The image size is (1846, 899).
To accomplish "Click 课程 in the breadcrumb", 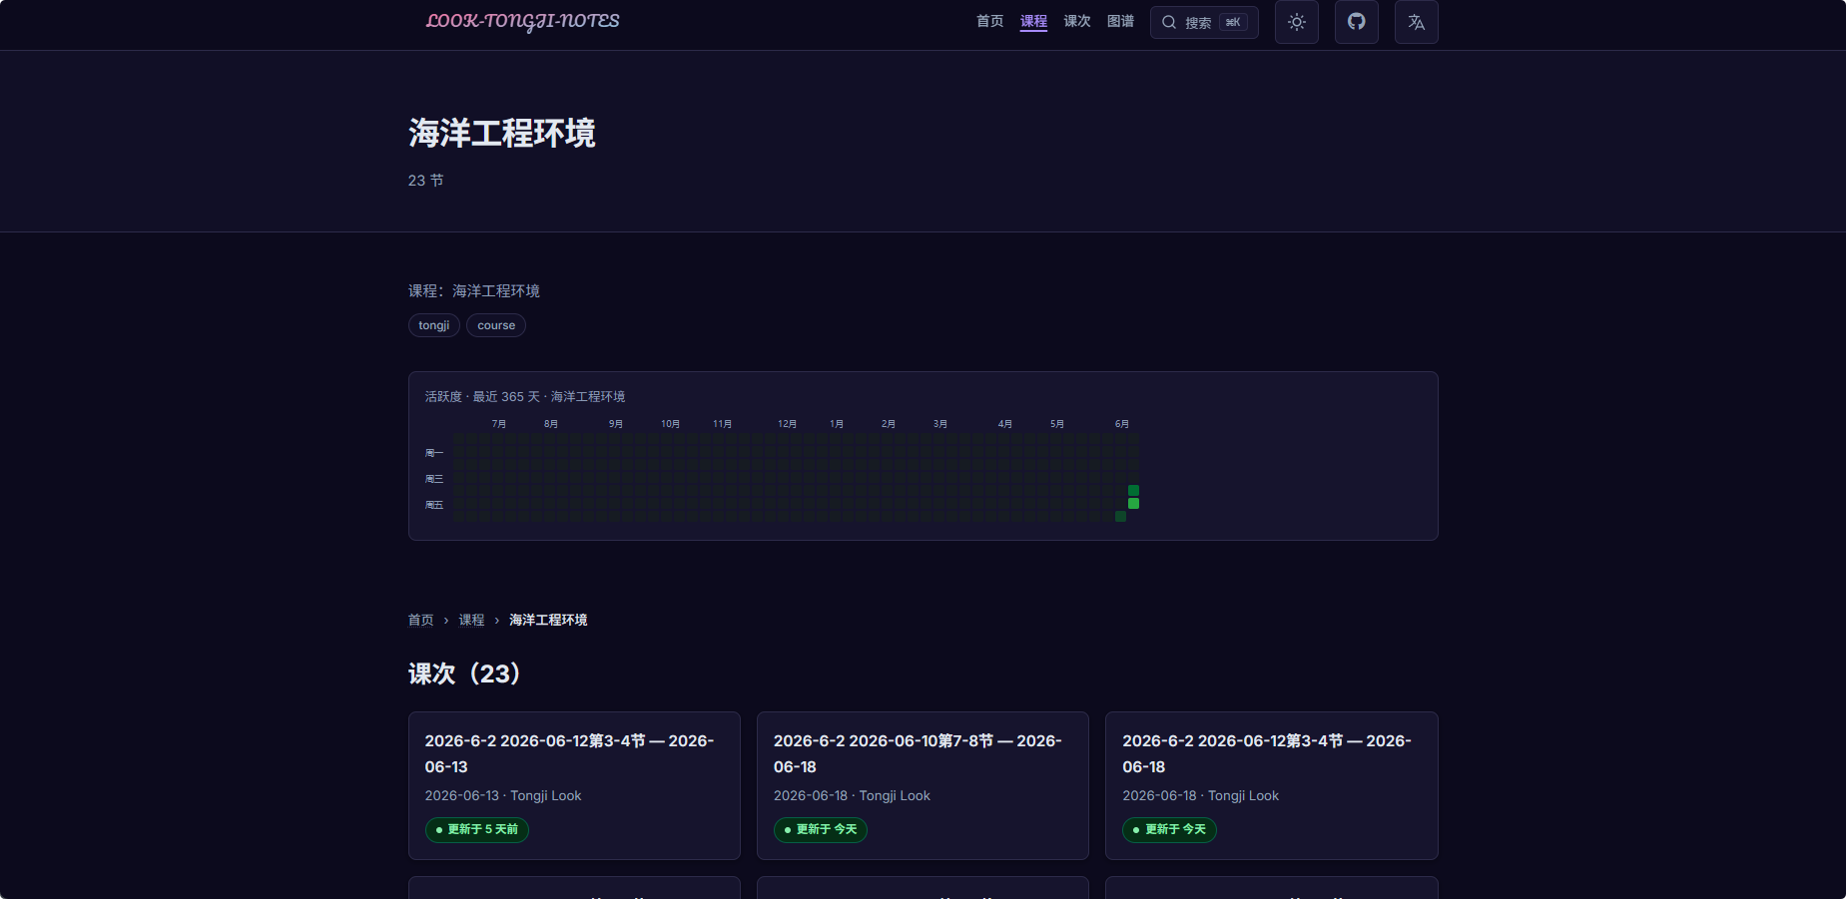I will click(471, 620).
